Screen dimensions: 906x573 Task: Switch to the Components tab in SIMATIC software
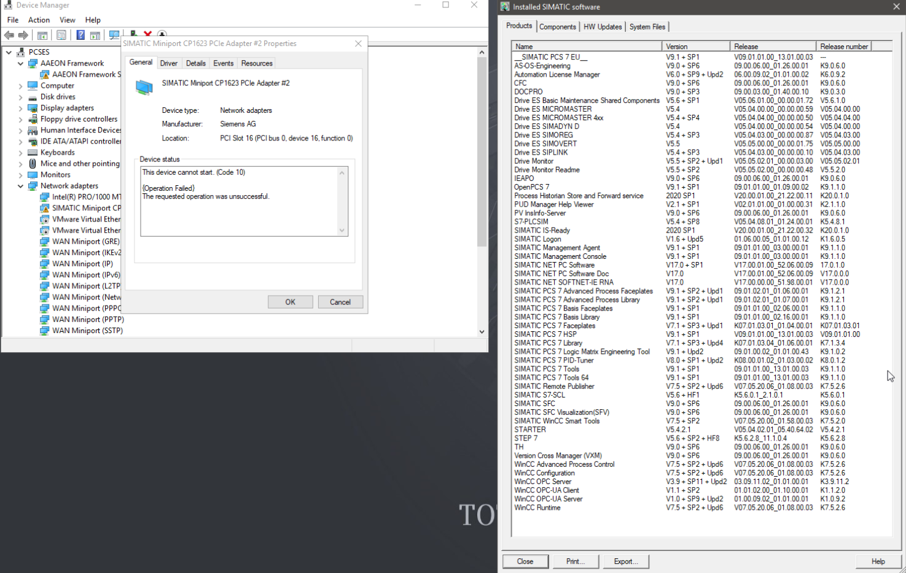(557, 27)
